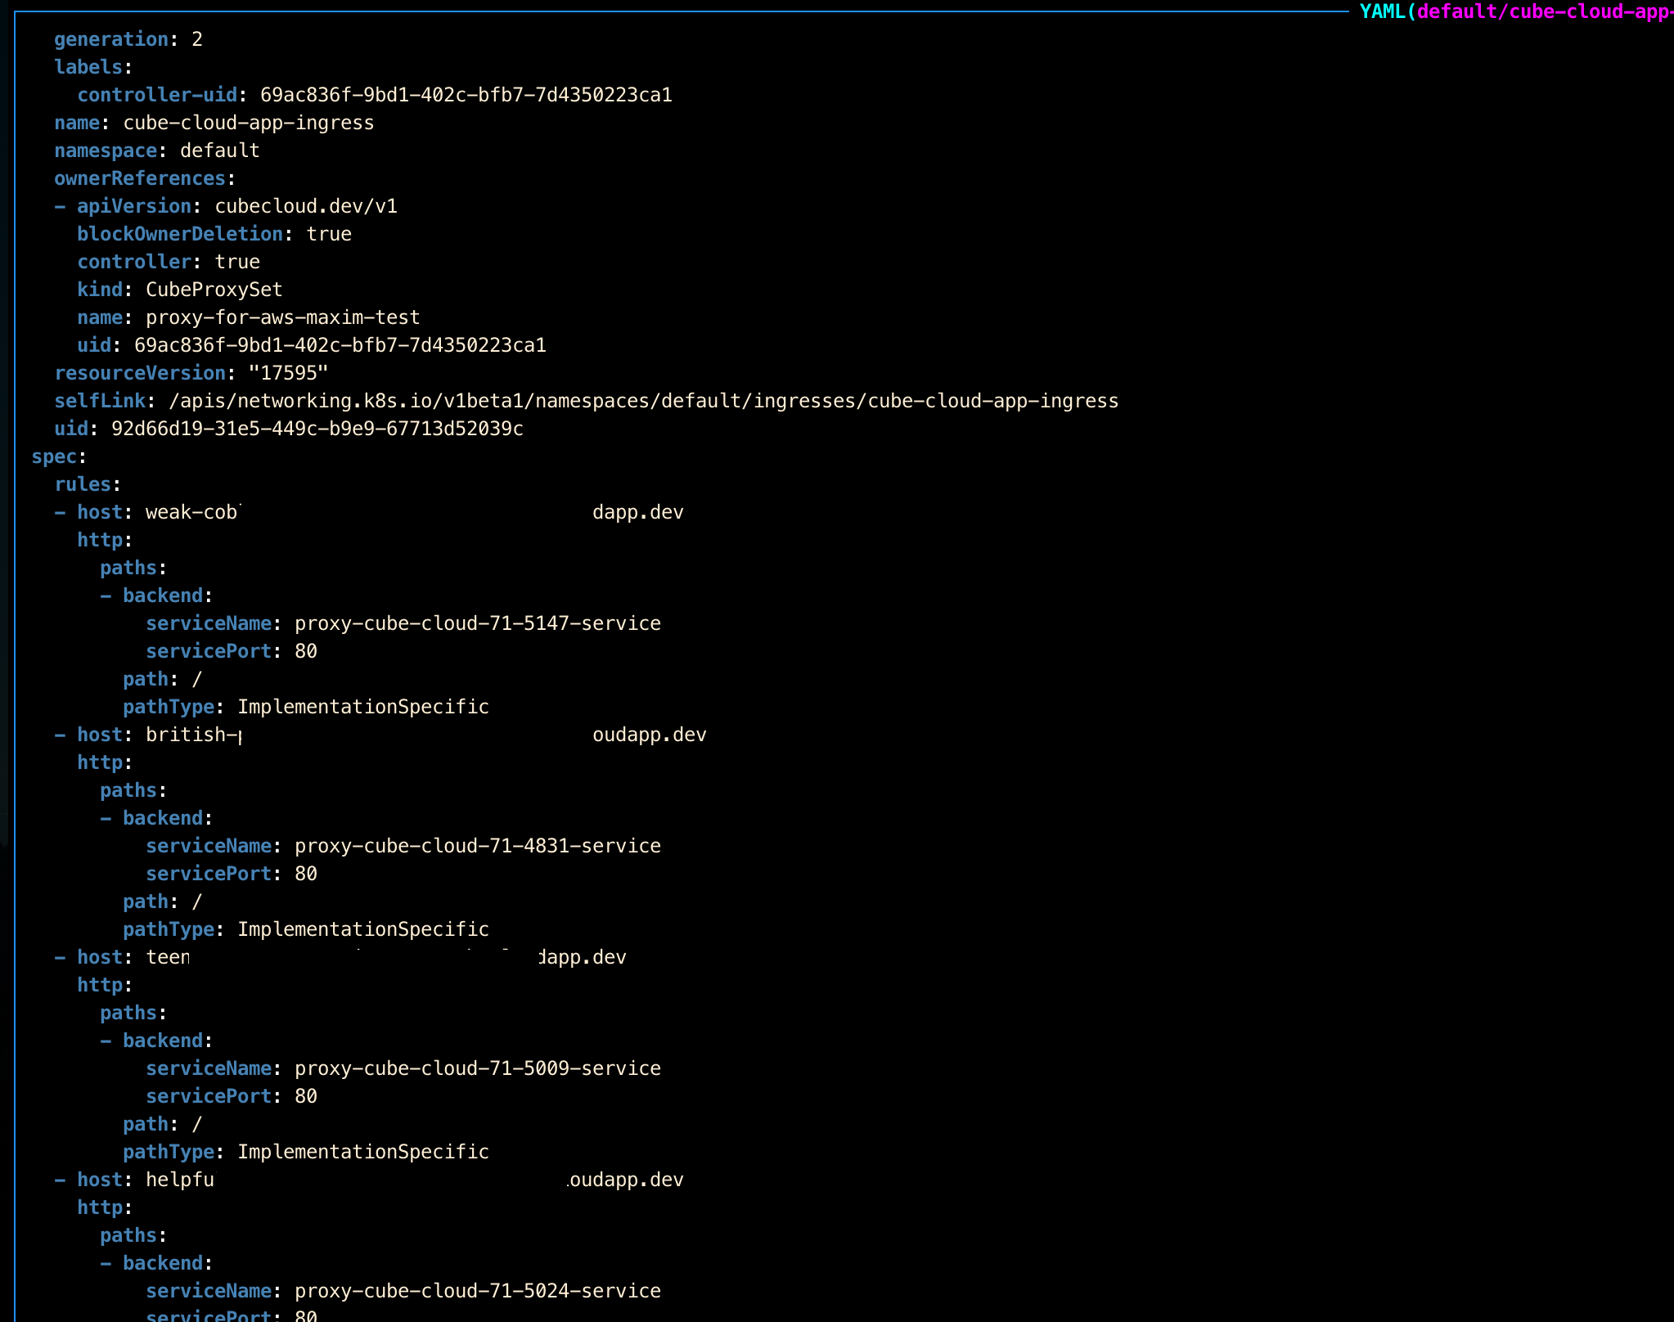Select serviceName proxy-cube-cloud-71-5009-service

point(403,1068)
